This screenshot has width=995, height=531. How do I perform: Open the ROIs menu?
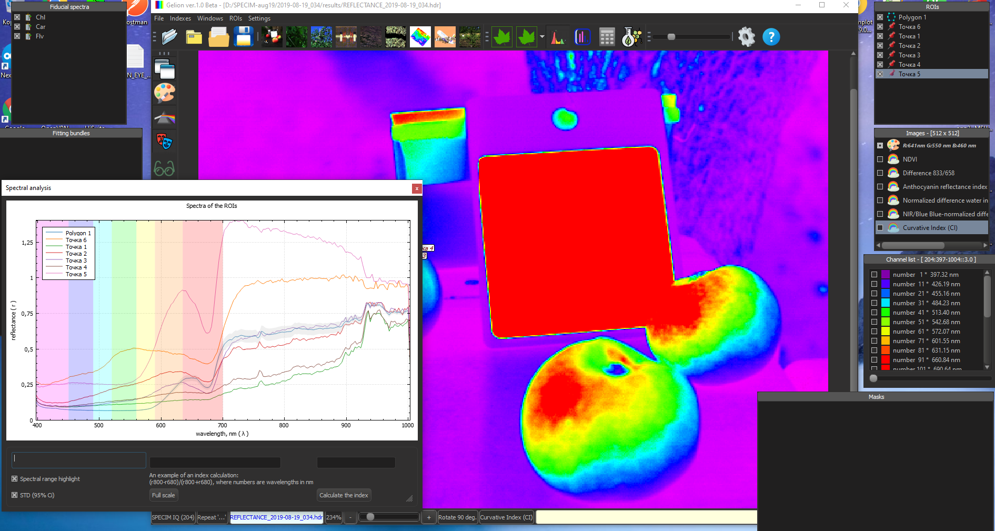(x=236, y=18)
